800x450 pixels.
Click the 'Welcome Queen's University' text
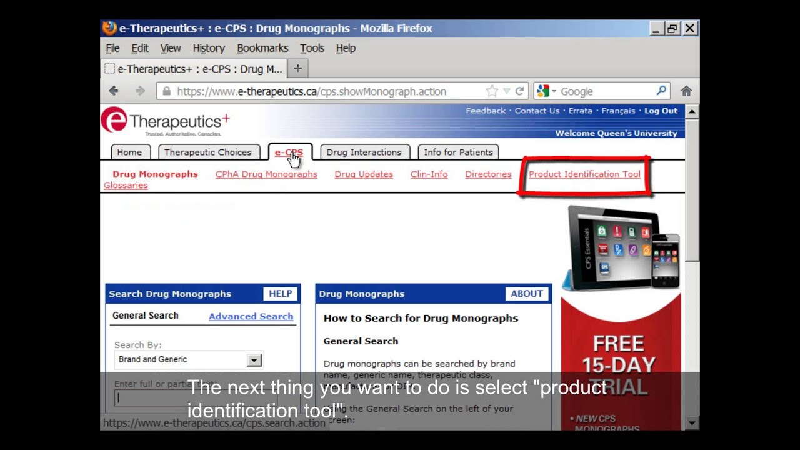click(x=616, y=133)
